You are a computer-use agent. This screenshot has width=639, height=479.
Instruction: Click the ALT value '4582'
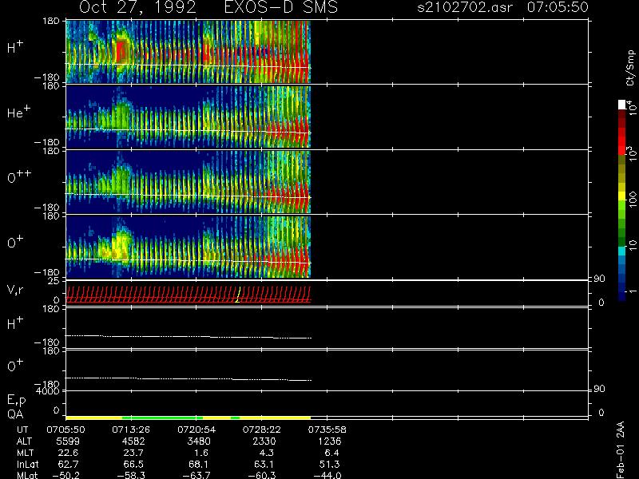pos(134,441)
